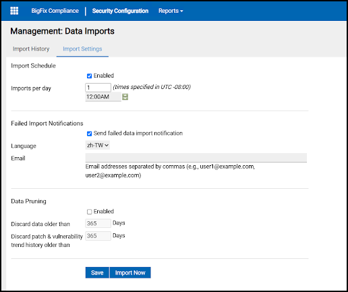Open the Reports dropdown menu

tap(171, 11)
